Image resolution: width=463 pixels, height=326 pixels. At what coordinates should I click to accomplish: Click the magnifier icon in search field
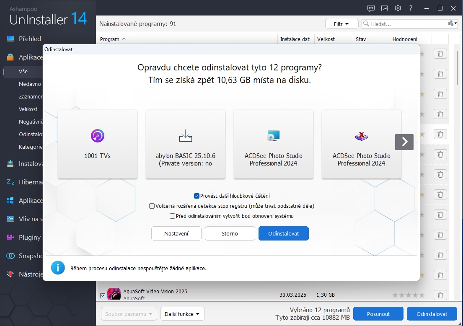[366, 23]
